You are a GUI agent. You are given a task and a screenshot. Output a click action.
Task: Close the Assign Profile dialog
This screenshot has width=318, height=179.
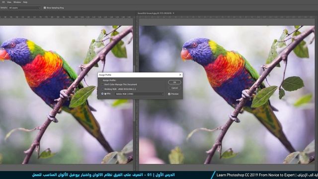(x=180, y=75)
